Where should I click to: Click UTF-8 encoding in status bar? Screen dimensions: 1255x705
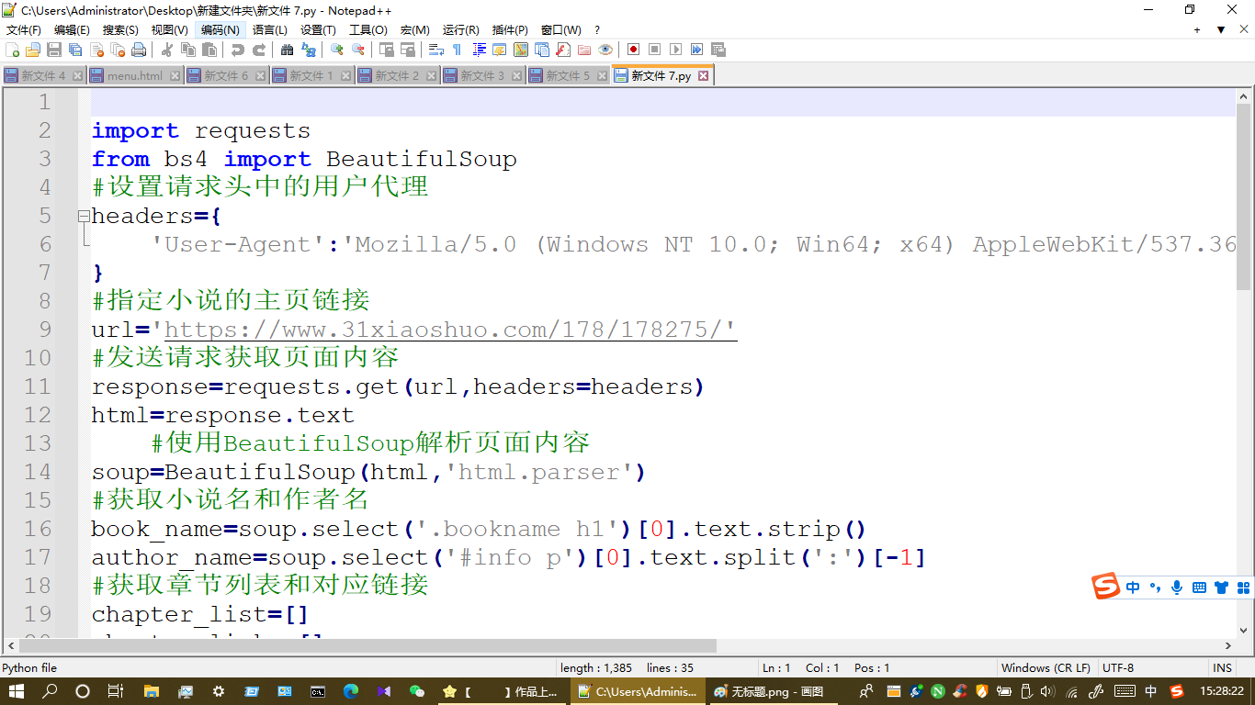tap(1118, 668)
